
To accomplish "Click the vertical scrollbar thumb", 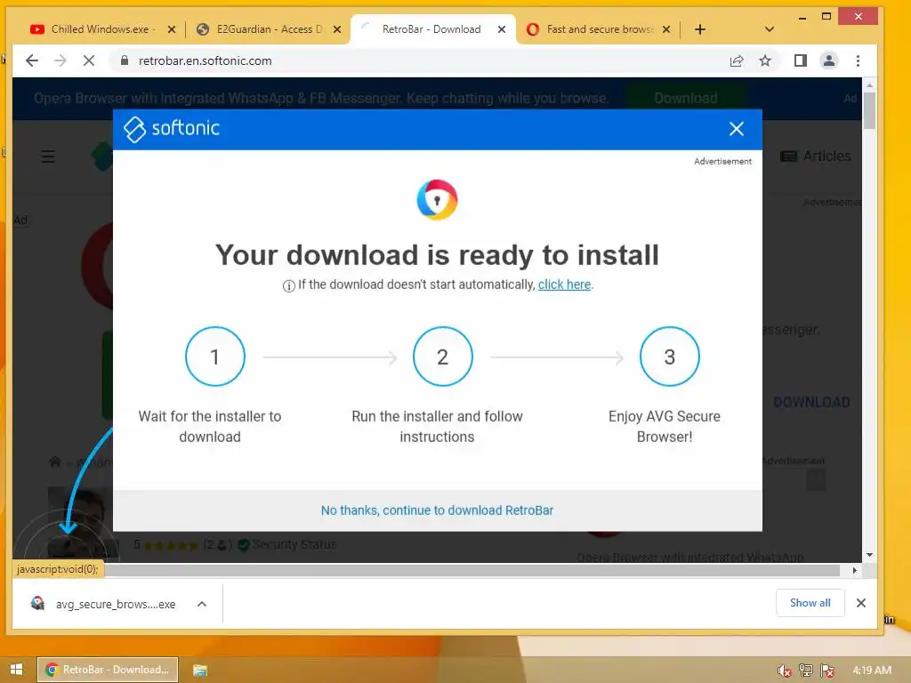I will [870, 110].
